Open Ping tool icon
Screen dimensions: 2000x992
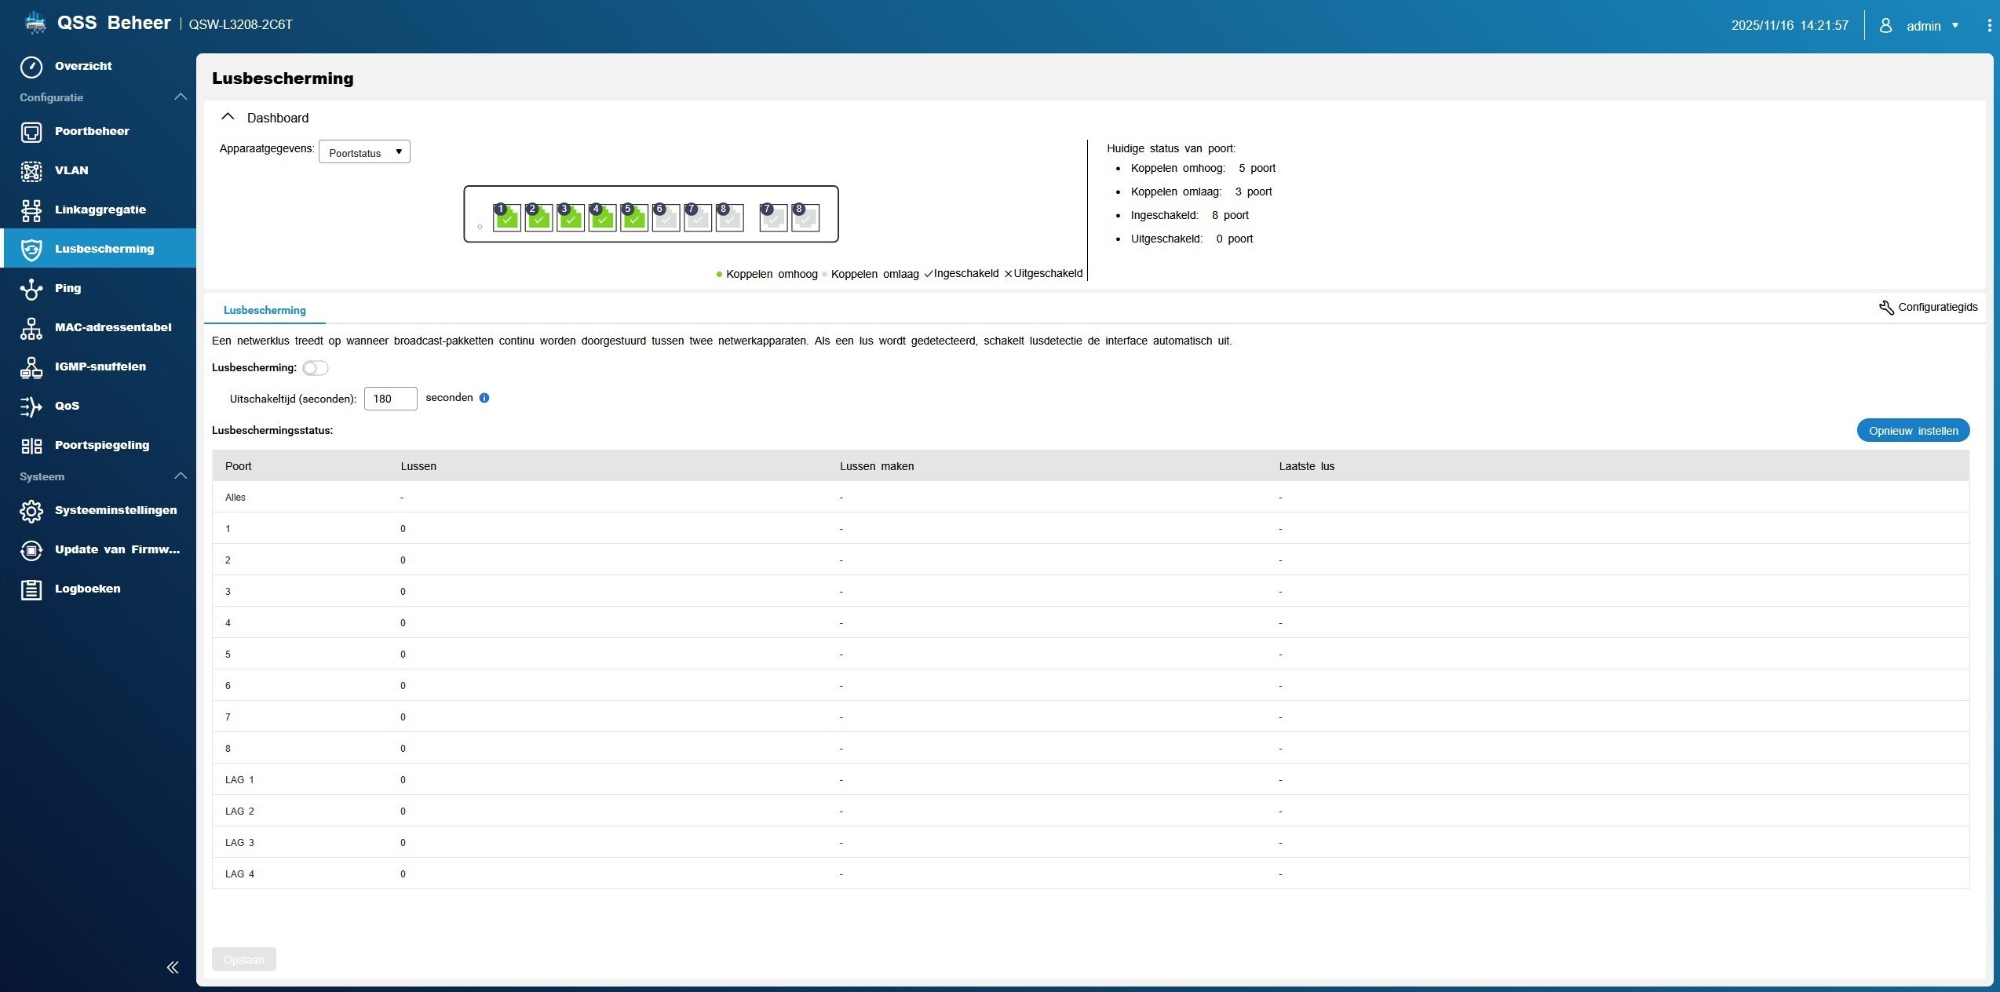[31, 288]
